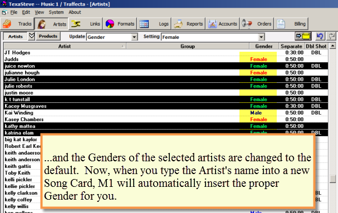Open the Artists toolbar section
Image resolution: width=338 pixels, height=213 pixels.
point(52,24)
